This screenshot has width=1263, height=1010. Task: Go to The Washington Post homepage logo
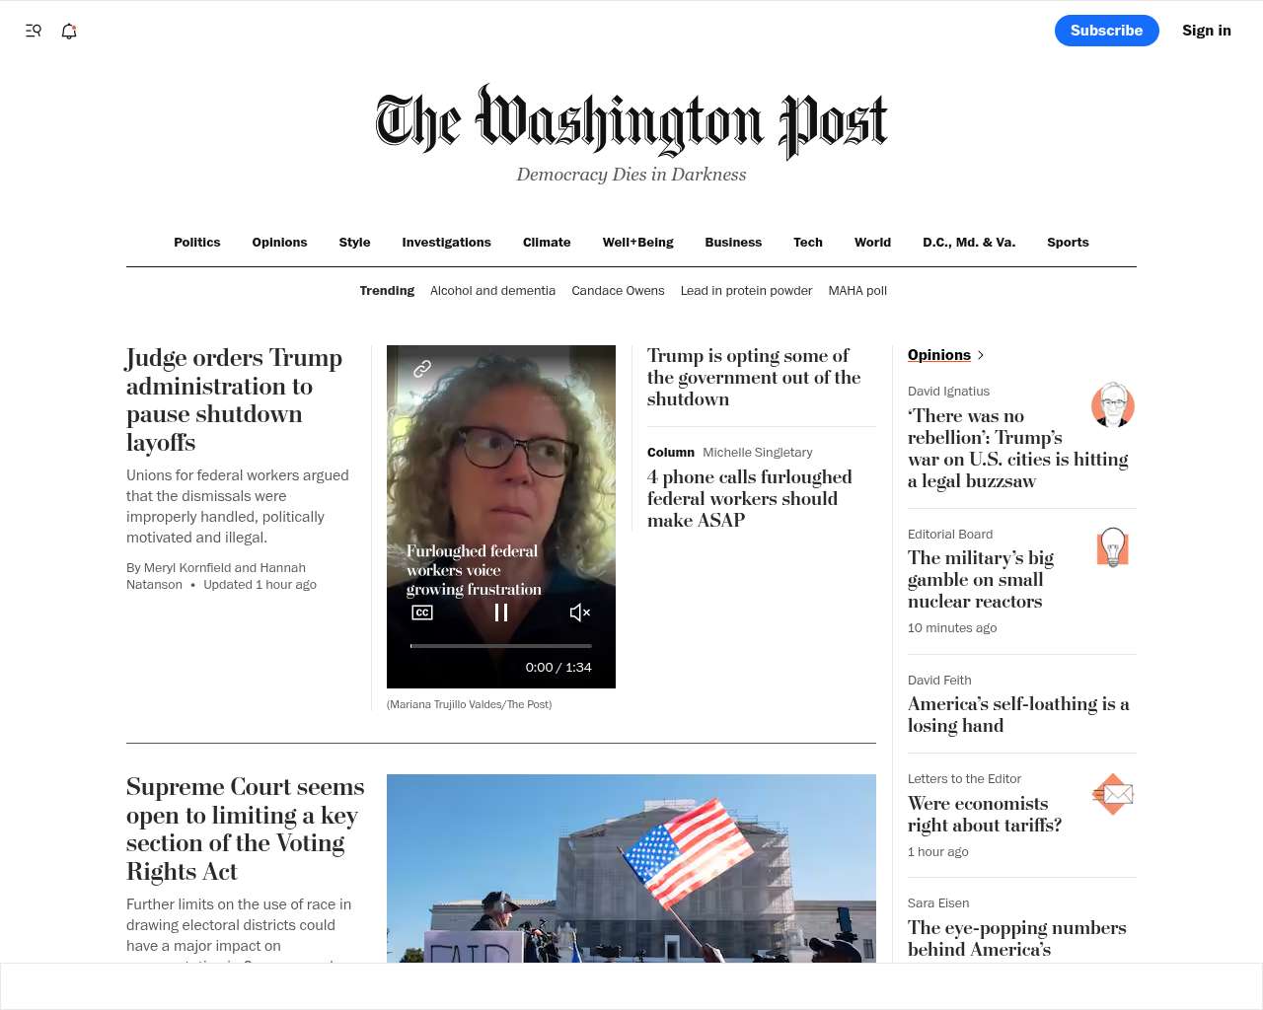[x=631, y=122]
